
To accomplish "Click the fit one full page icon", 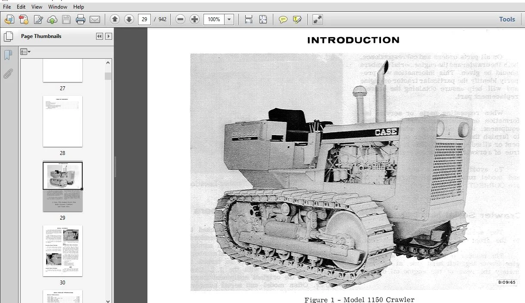I will coord(263,19).
